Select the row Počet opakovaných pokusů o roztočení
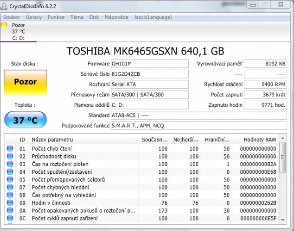The image size is (294, 231). (x=141, y=211)
